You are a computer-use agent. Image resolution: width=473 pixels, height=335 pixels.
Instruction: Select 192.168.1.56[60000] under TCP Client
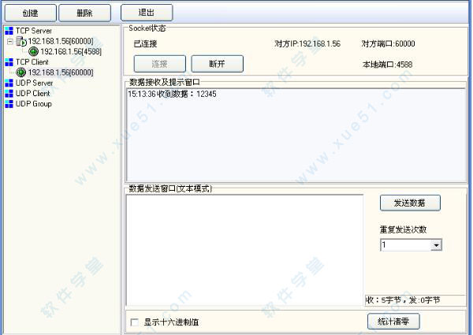(61, 73)
